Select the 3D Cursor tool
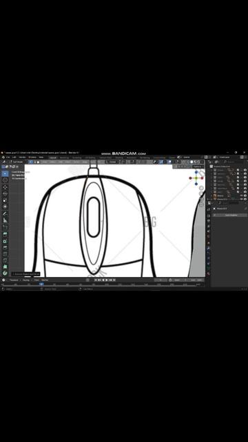 click(5, 180)
